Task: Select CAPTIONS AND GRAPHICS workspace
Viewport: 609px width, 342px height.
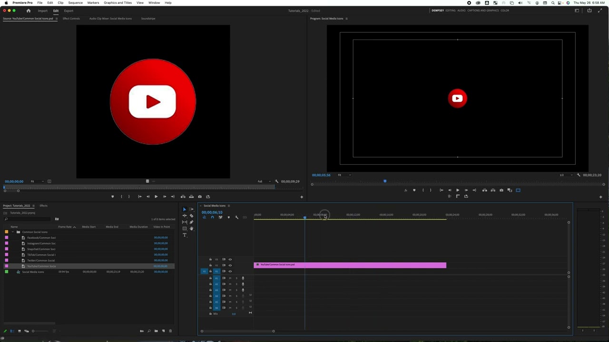Action: click(482, 10)
